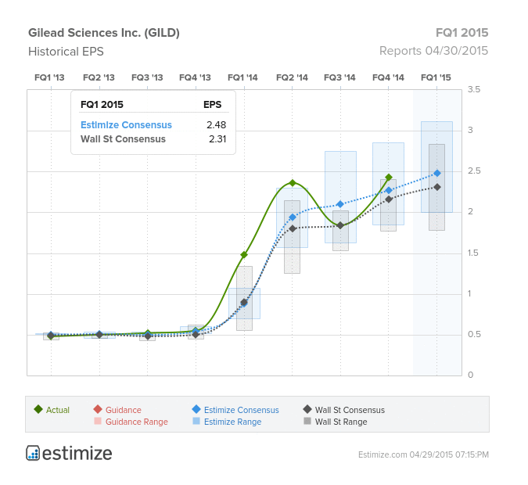
Task: Click the FQ4 '14 gray Wall St Consensus point
Action: [x=389, y=199]
